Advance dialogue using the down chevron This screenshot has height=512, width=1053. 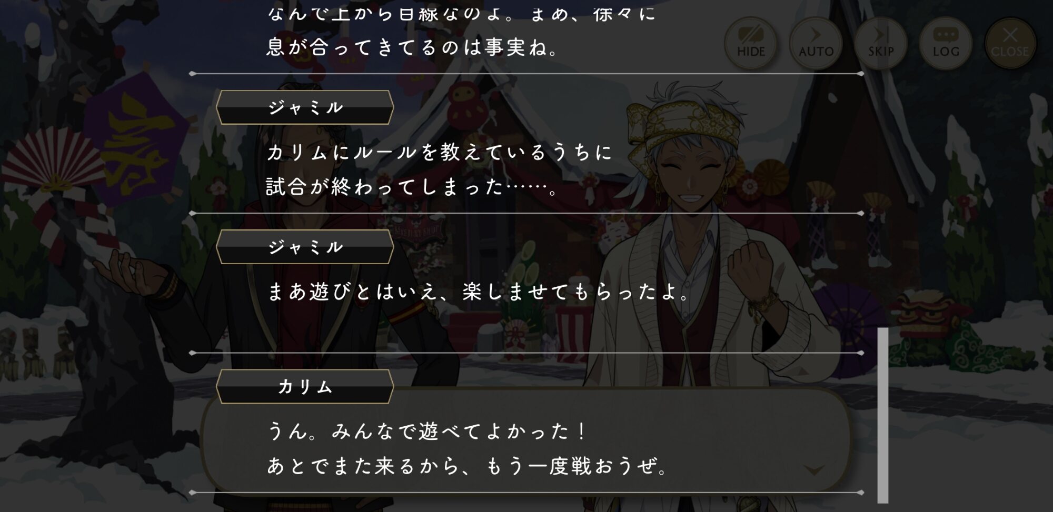(x=814, y=469)
